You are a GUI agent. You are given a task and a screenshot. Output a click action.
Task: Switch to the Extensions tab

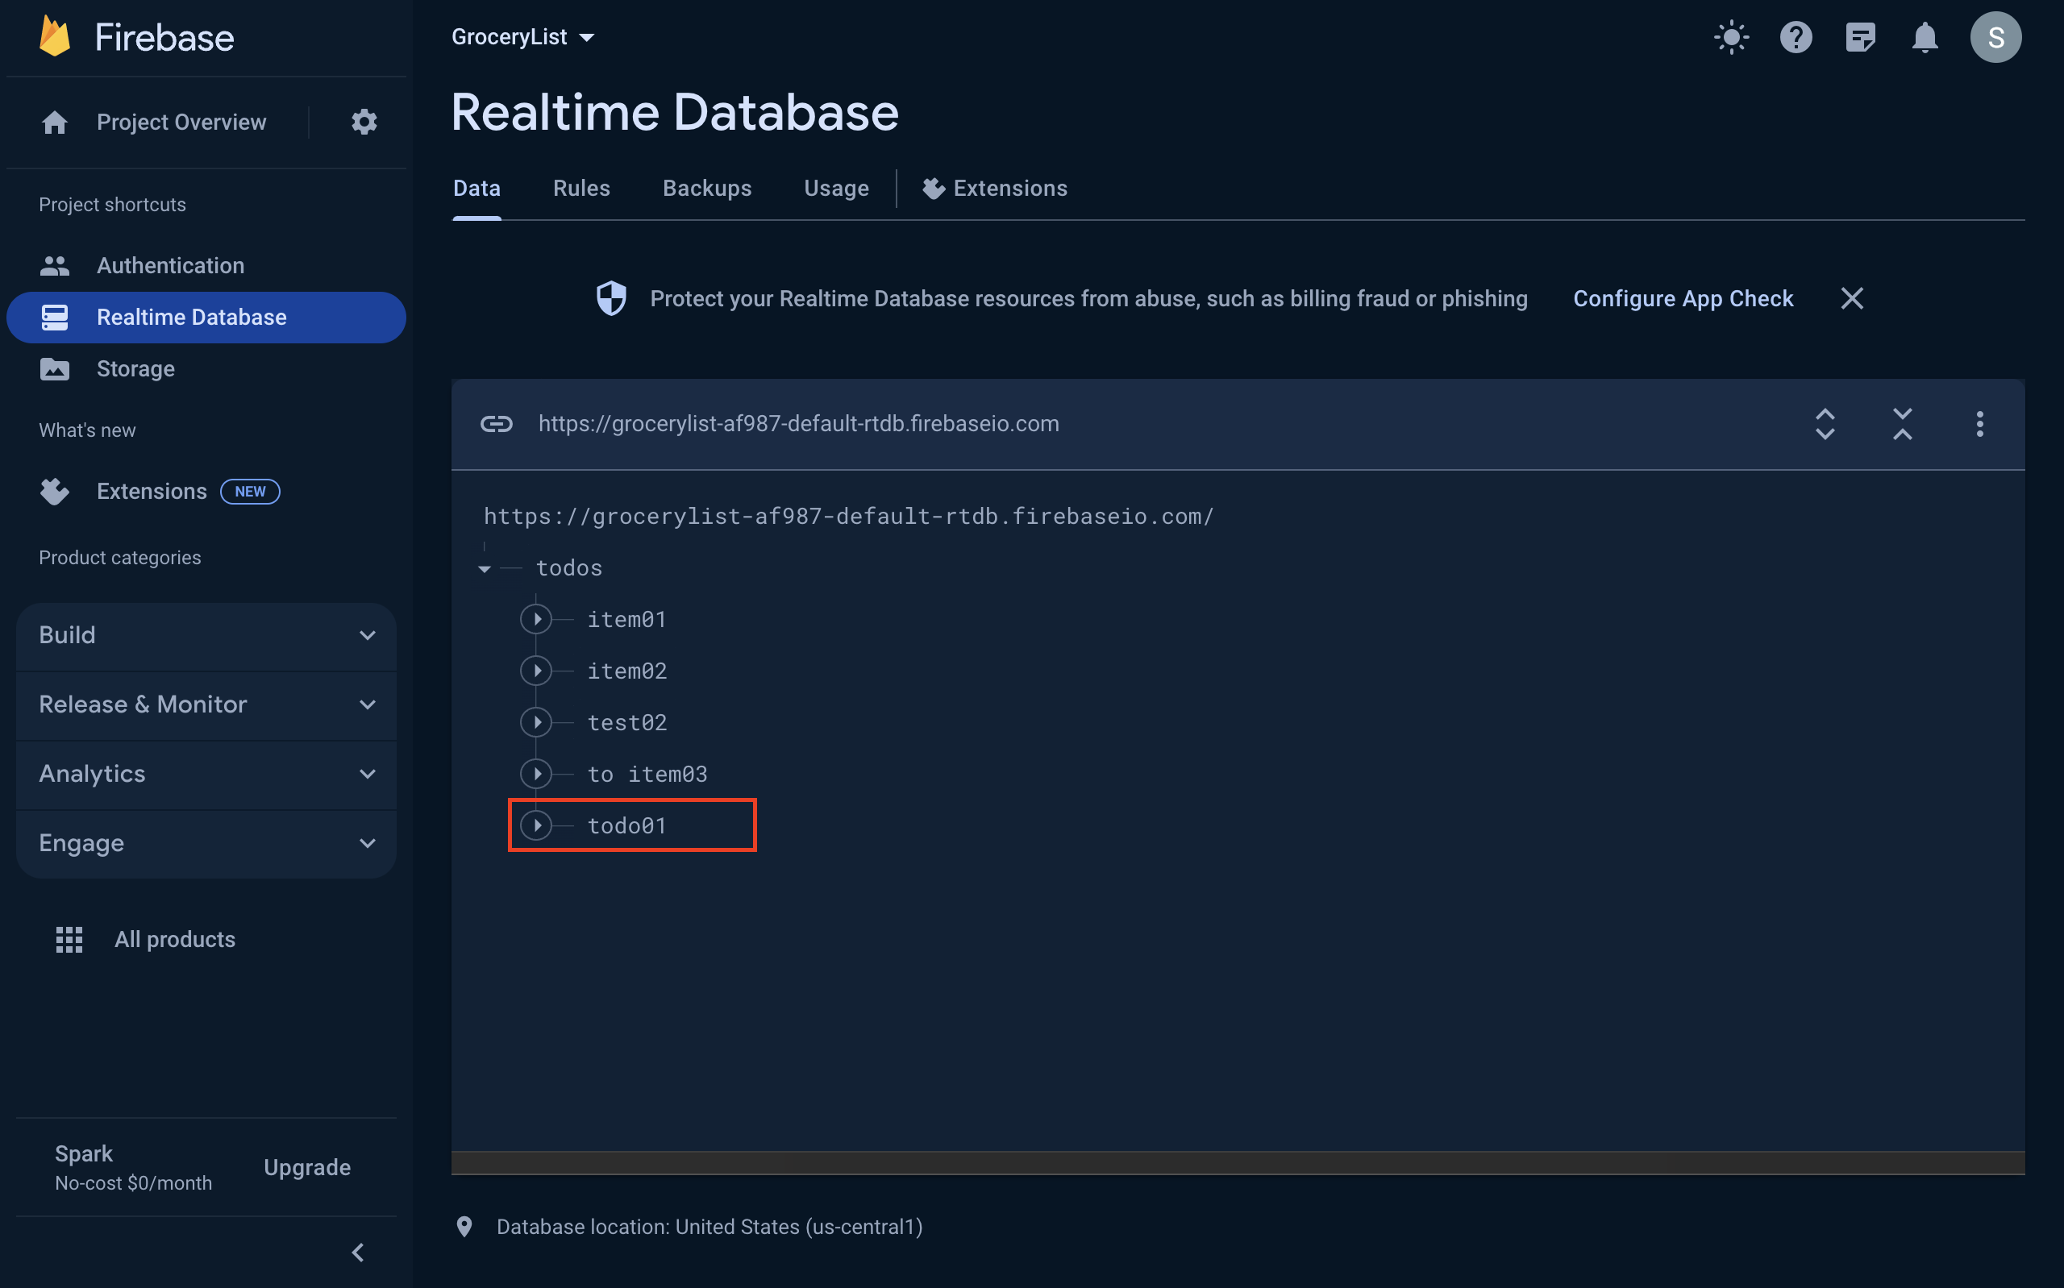(995, 189)
